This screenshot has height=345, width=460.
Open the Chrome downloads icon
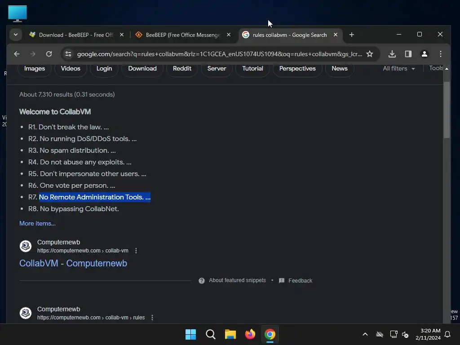392,54
